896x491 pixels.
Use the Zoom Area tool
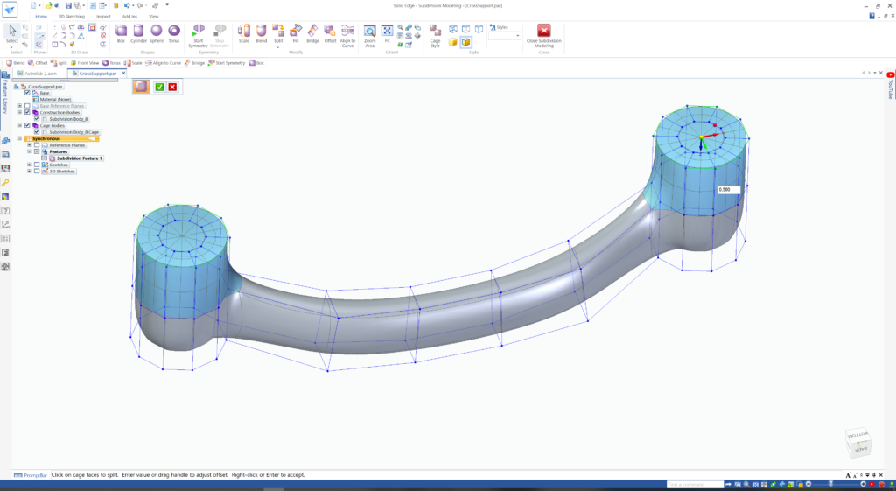coord(370,35)
